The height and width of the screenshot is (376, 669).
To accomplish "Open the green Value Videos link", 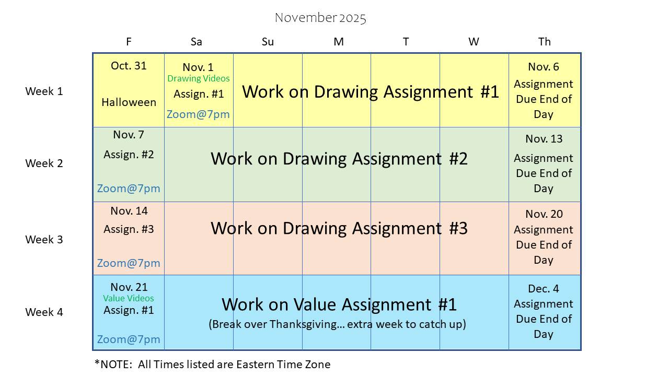I will point(129,299).
